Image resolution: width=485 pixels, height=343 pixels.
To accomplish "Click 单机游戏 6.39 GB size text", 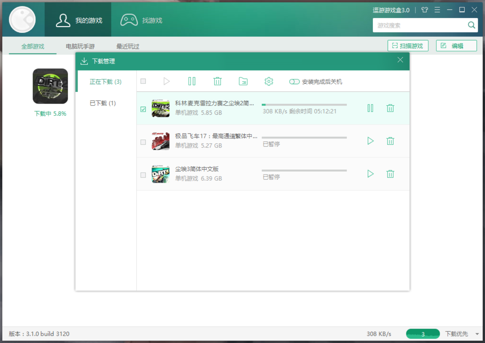I will [199, 178].
